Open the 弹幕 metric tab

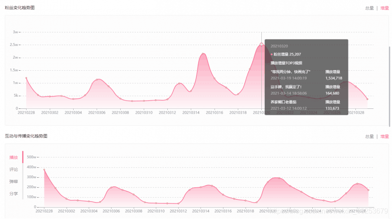point(14,181)
